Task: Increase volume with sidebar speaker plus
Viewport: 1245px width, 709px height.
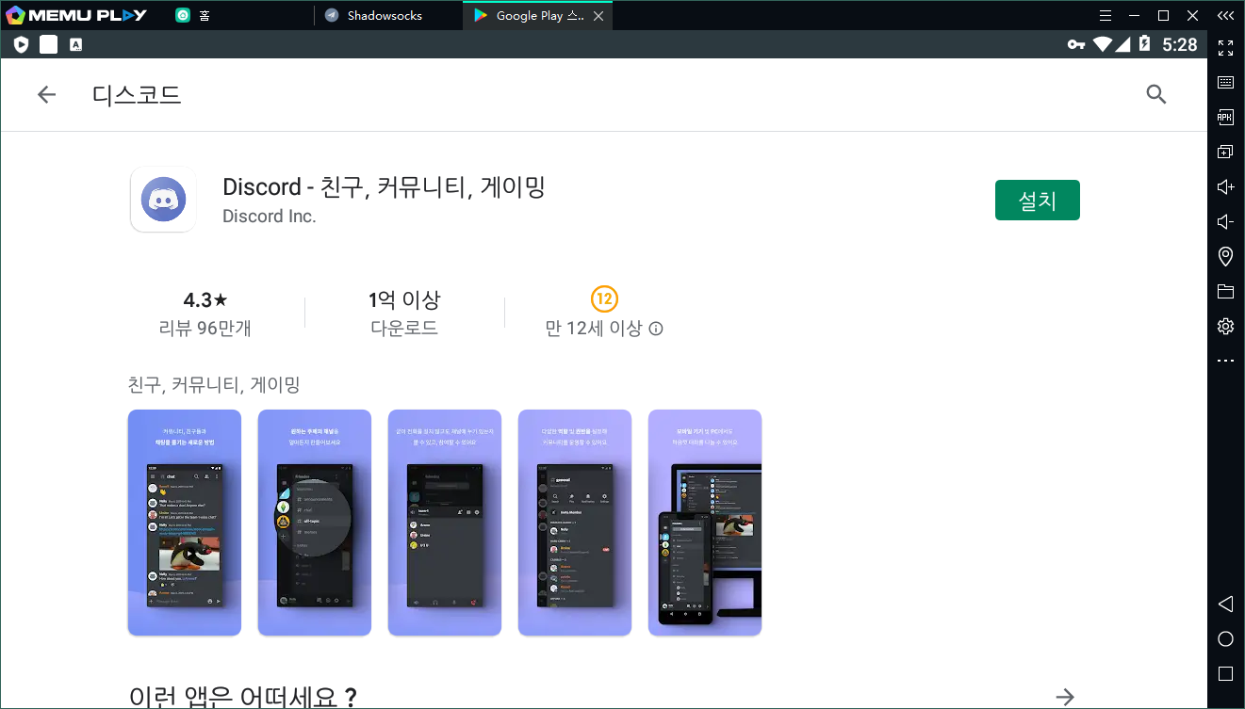Action: point(1225,186)
